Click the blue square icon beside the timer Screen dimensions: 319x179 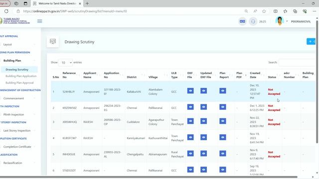point(242,21)
